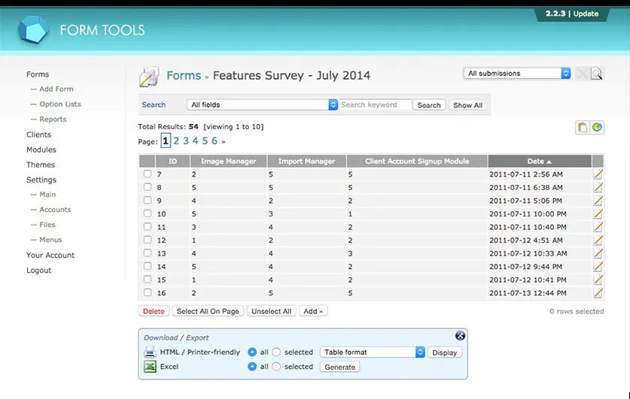Open Themes from the sidebar
Screen dimensions: 630x399
click(41, 165)
